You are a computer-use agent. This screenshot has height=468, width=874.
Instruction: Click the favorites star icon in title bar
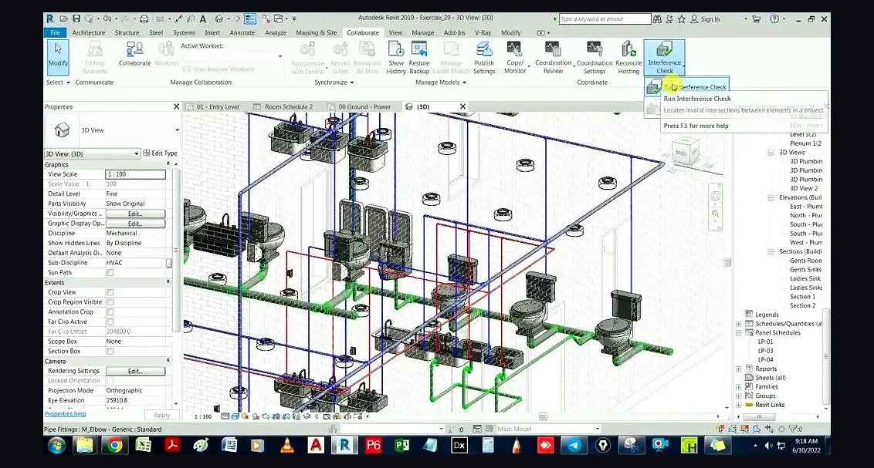pyautogui.click(x=681, y=19)
